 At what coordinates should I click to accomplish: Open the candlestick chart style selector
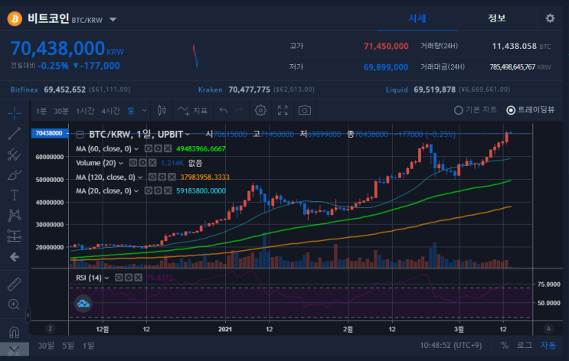[162, 110]
